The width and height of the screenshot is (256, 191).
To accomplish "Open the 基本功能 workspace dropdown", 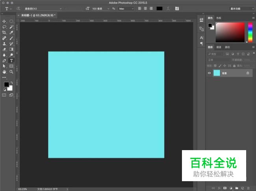I will click(x=241, y=8).
